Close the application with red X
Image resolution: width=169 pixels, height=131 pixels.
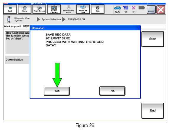(x=161, y=10)
